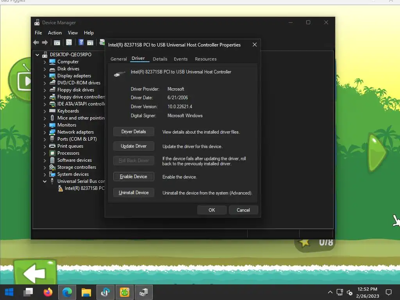Click Show/Hide Console Tree toolbar icon
This screenshot has height=300, width=400.
(x=57, y=42)
